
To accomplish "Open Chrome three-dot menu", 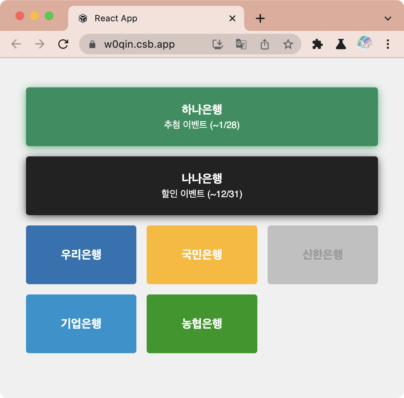I will (388, 44).
